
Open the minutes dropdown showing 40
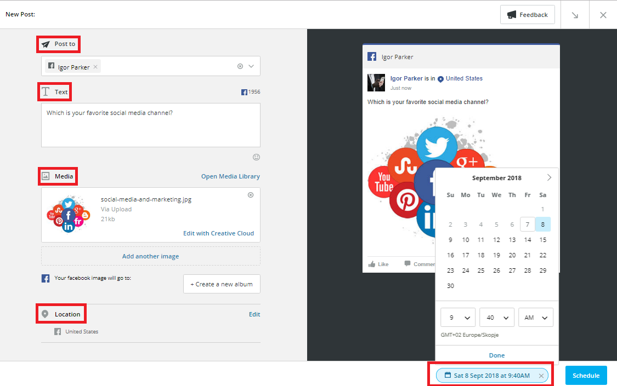click(x=497, y=317)
